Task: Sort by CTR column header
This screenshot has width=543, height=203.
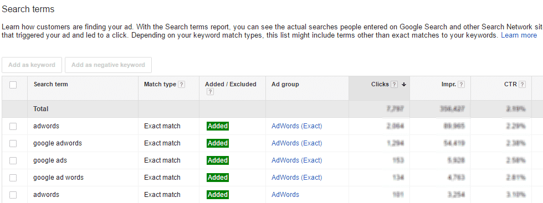Action: click(510, 85)
